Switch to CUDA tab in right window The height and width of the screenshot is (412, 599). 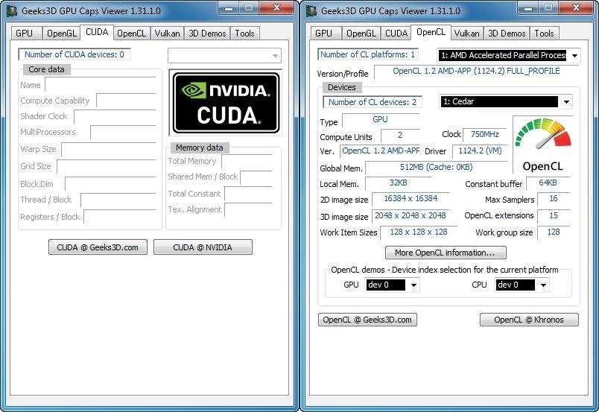pyautogui.click(x=396, y=34)
